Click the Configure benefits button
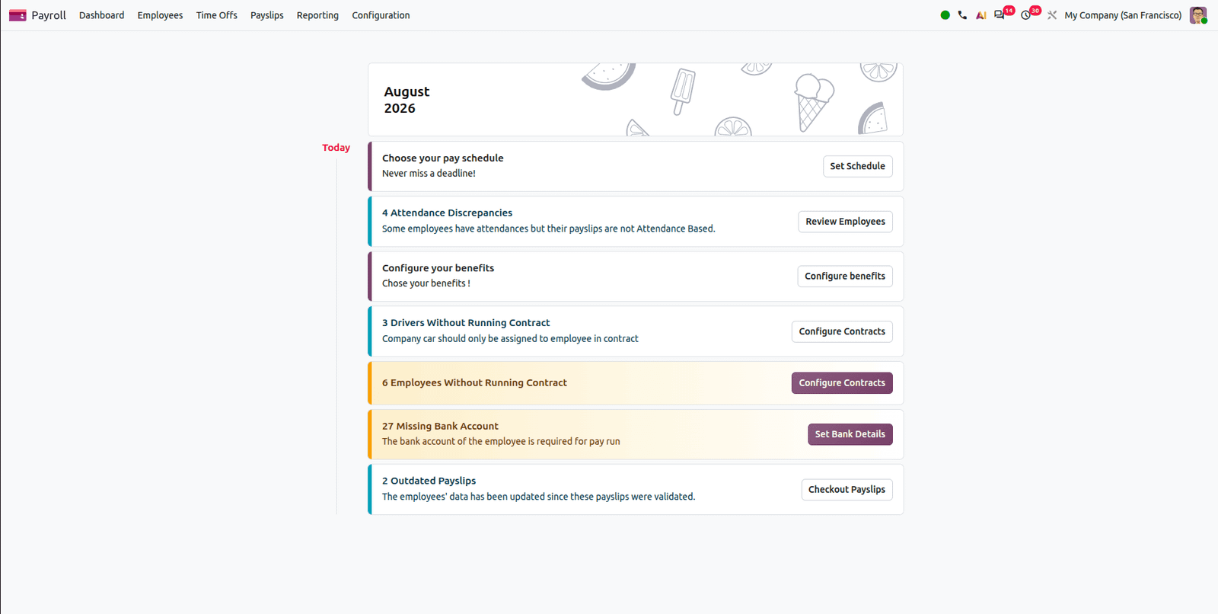Image resolution: width=1218 pixels, height=614 pixels. coord(845,277)
